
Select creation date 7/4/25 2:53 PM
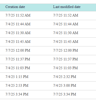(x=17, y=85)
